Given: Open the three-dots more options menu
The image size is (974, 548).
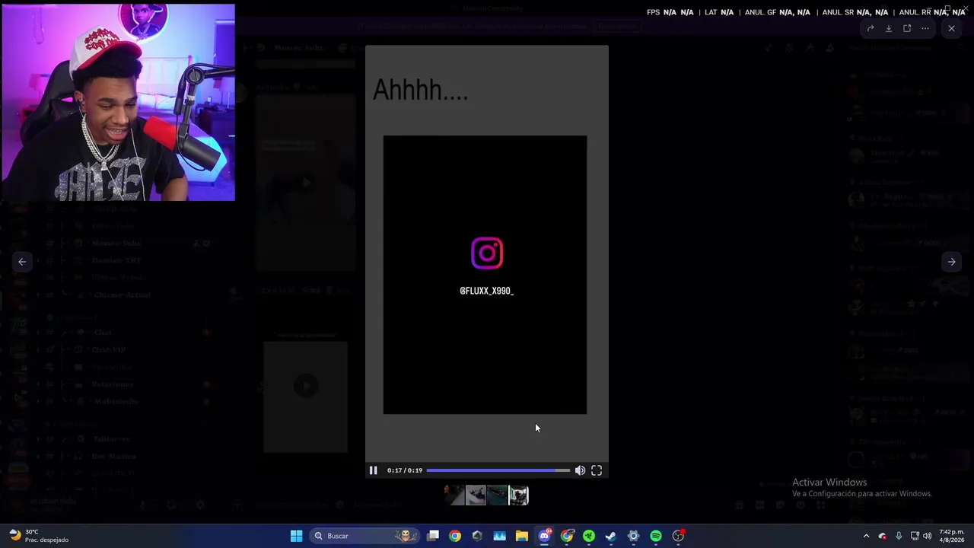Looking at the screenshot, I should point(925,29).
